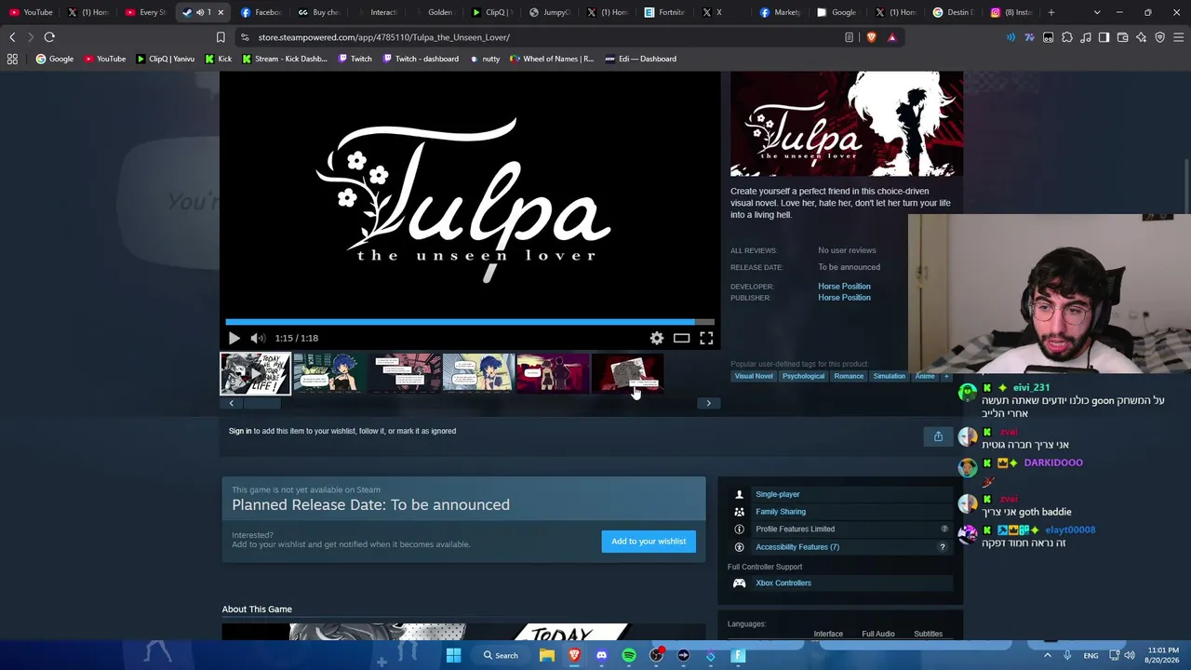Select the fifth screenshot thumbnail
This screenshot has width=1191, height=670.
[x=553, y=374]
